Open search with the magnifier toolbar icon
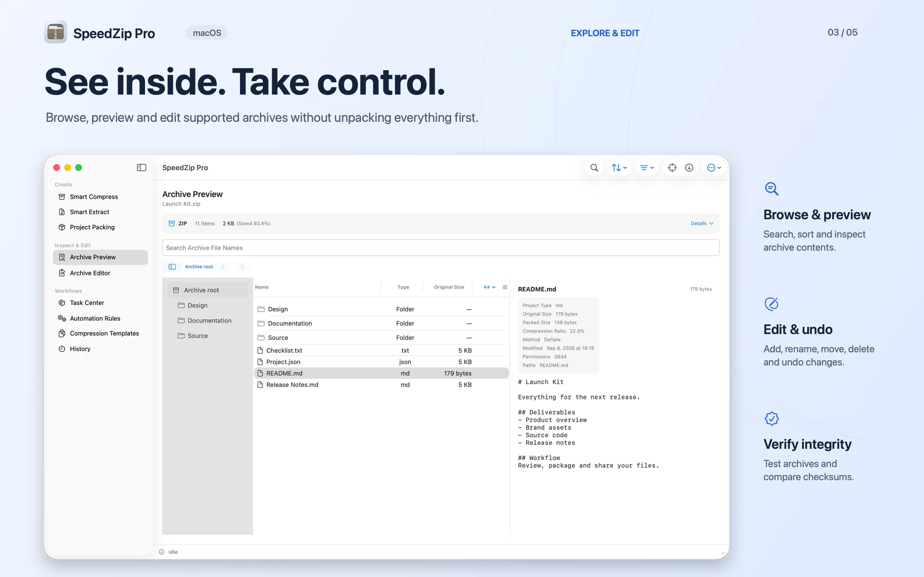 [594, 168]
